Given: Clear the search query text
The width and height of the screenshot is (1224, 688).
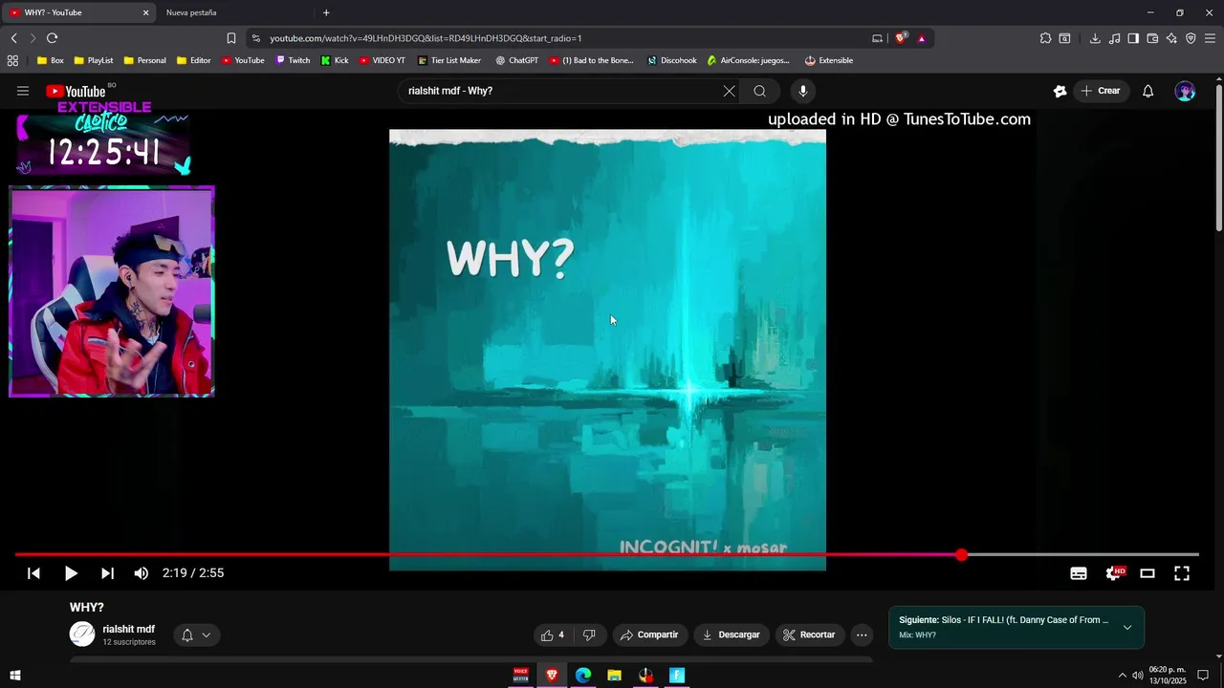Looking at the screenshot, I should (729, 91).
